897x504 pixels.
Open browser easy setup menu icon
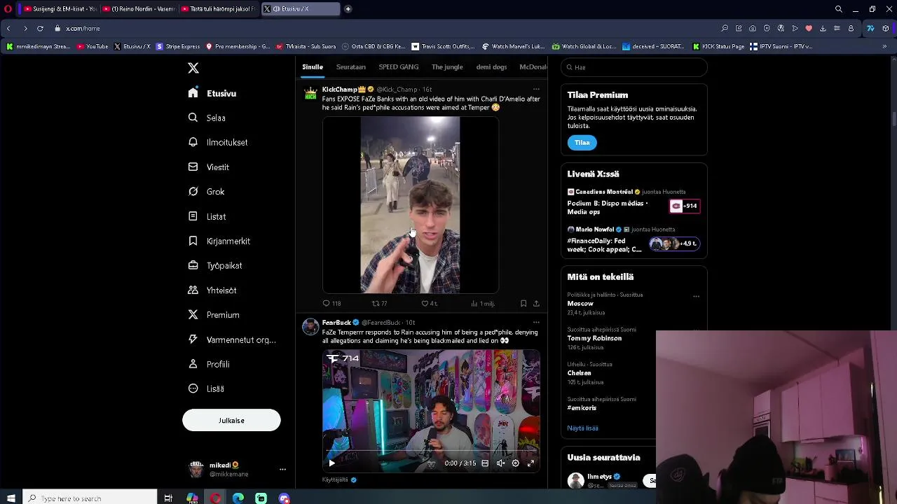(x=837, y=28)
